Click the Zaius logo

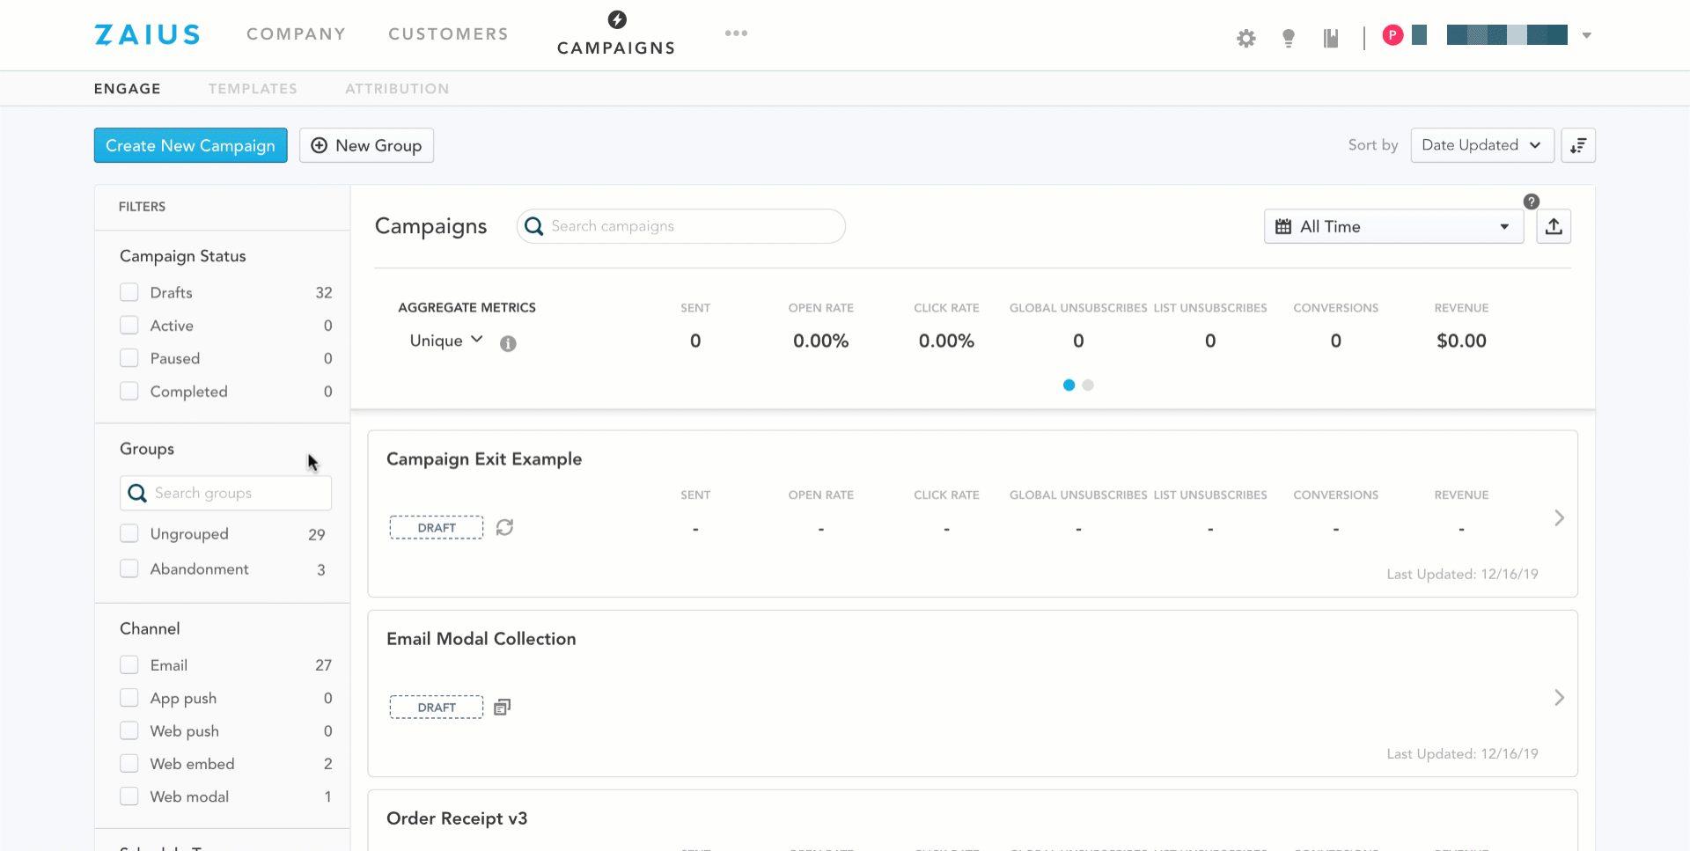[x=148, y=34]
